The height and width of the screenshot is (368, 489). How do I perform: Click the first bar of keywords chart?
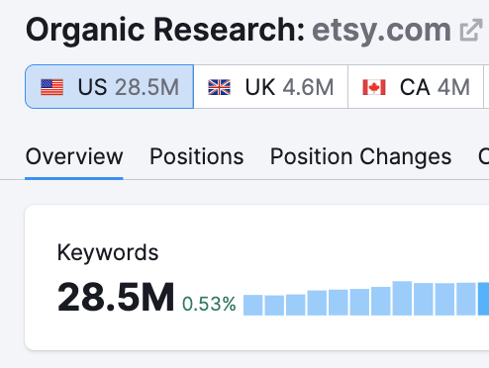[253, 305]
